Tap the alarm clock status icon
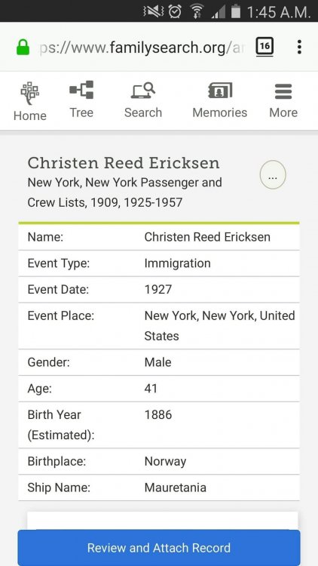318x566 pixels. (175, 11)
